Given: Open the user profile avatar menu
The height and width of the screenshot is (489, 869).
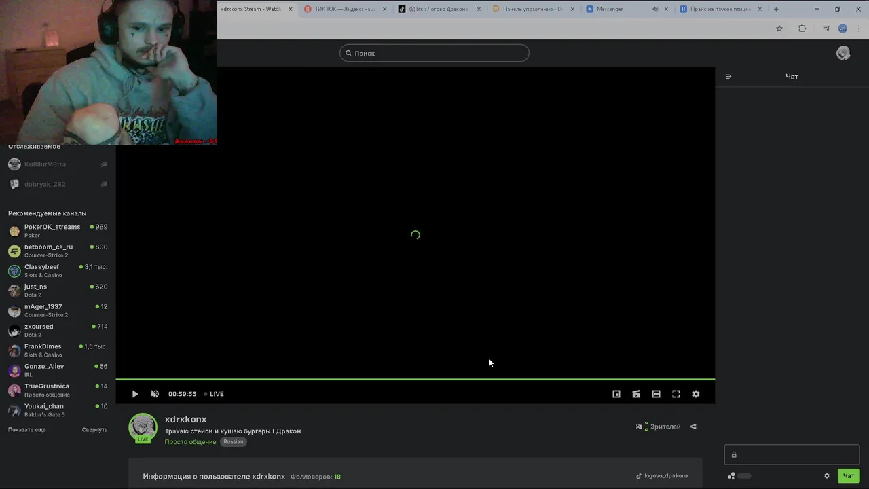Looking at the screenshot, I should 843,53.
